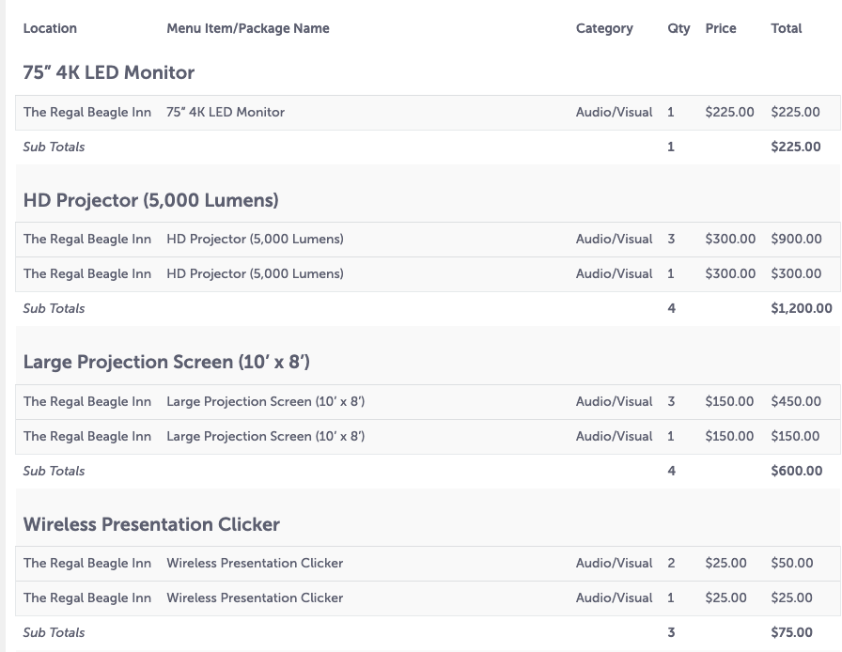Viewport: 842px width, 652px height.
Task: Click the $1,200.00 HD Projector subtotal
Action: 802,309
